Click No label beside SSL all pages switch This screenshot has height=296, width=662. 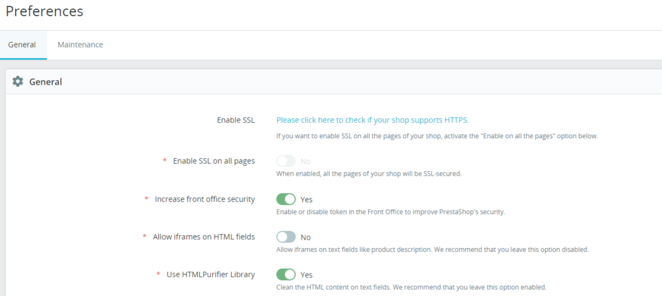[x=306, y=162]
